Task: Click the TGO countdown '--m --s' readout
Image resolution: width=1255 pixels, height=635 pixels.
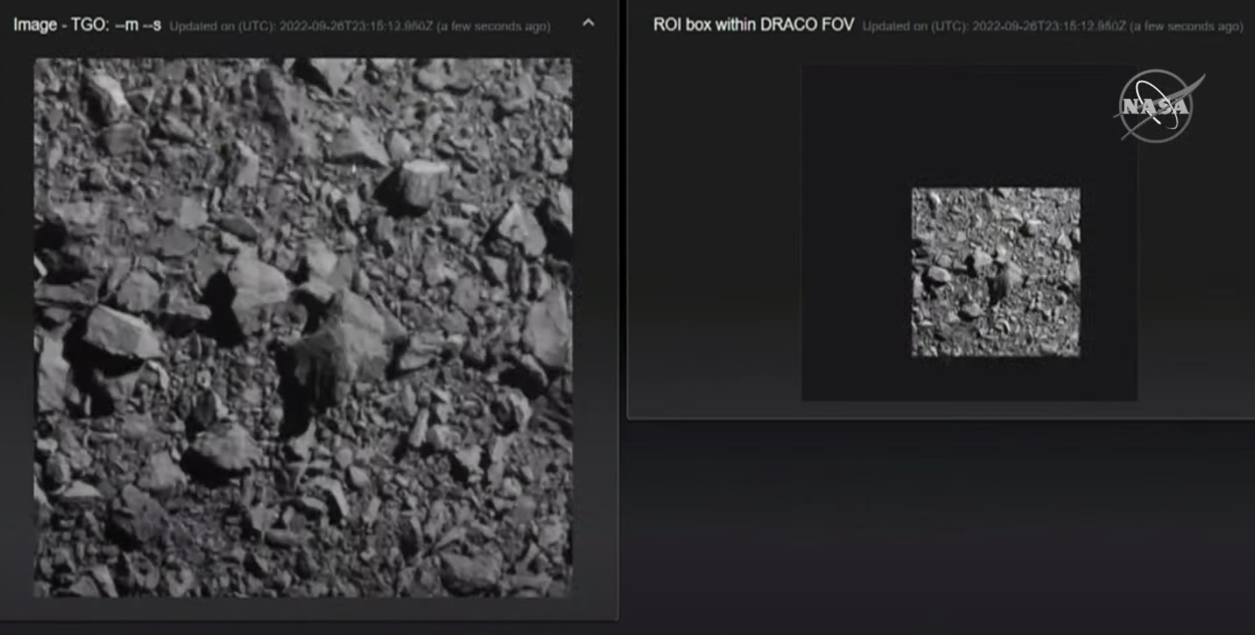Action: (138, 25)
